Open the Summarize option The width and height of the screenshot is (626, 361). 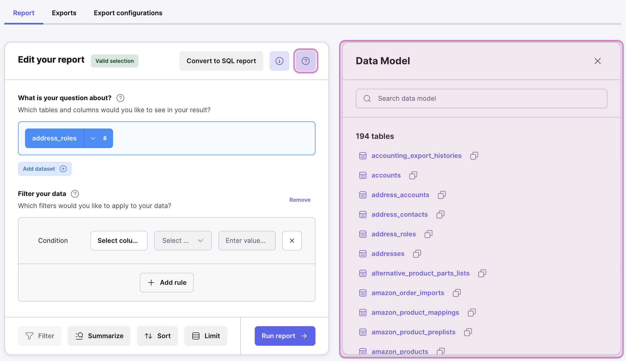99,336
